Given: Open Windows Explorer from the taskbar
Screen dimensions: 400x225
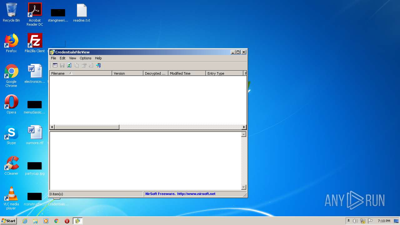Looking at the screenshot, I should (35, 221).
